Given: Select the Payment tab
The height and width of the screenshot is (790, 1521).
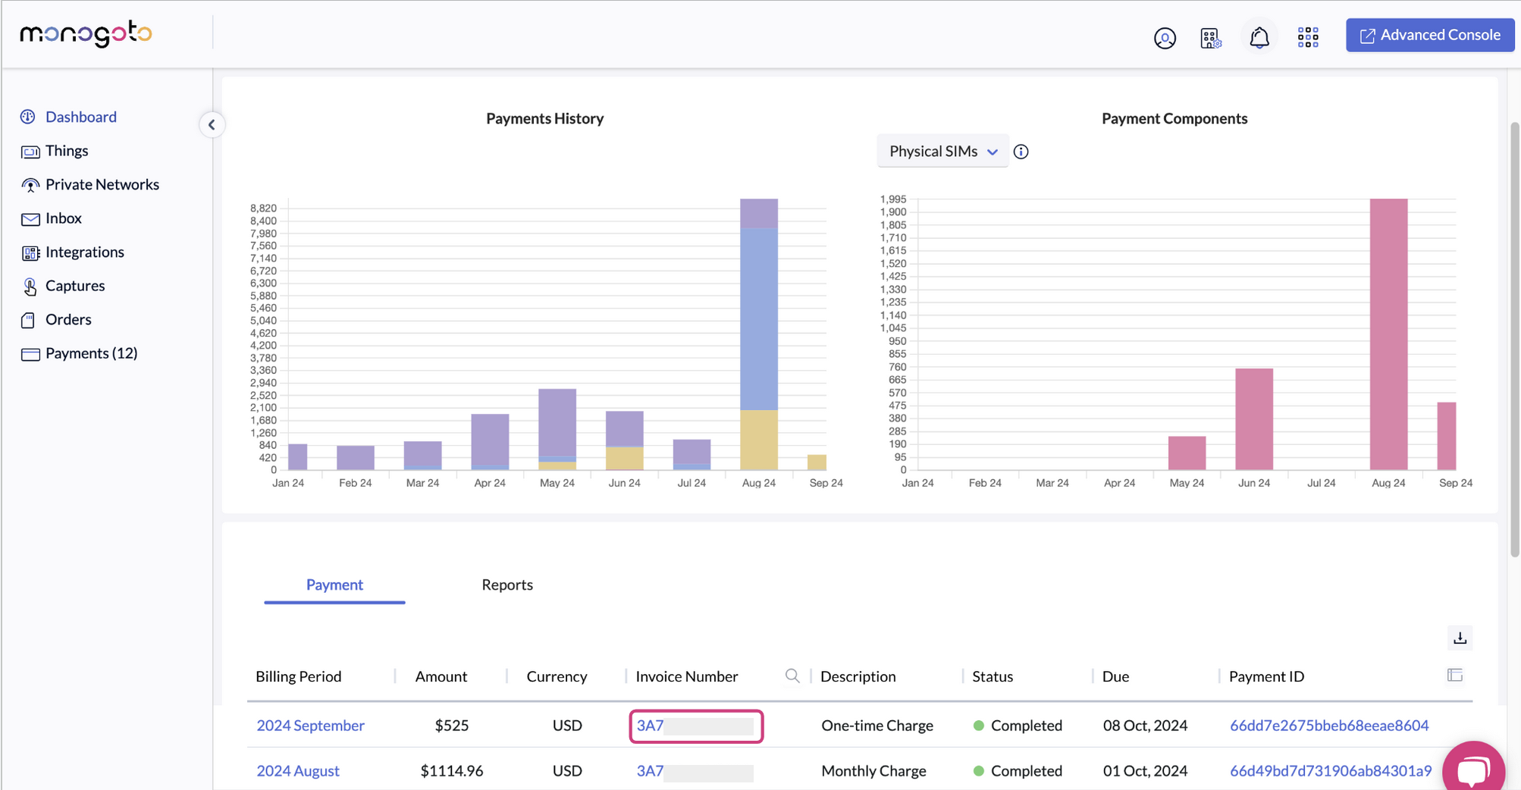Looking at the screenshot, I should point(334,585).
